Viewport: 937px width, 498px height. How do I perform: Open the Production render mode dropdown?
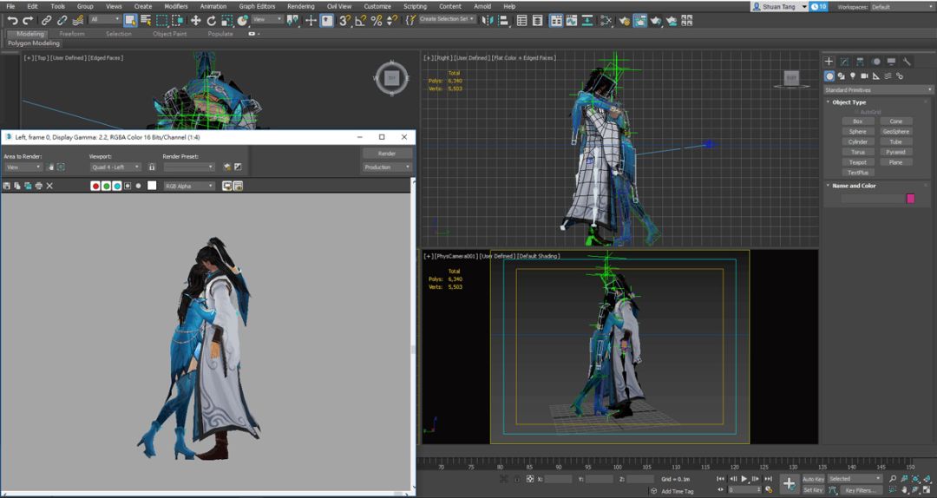pos(387,167)
